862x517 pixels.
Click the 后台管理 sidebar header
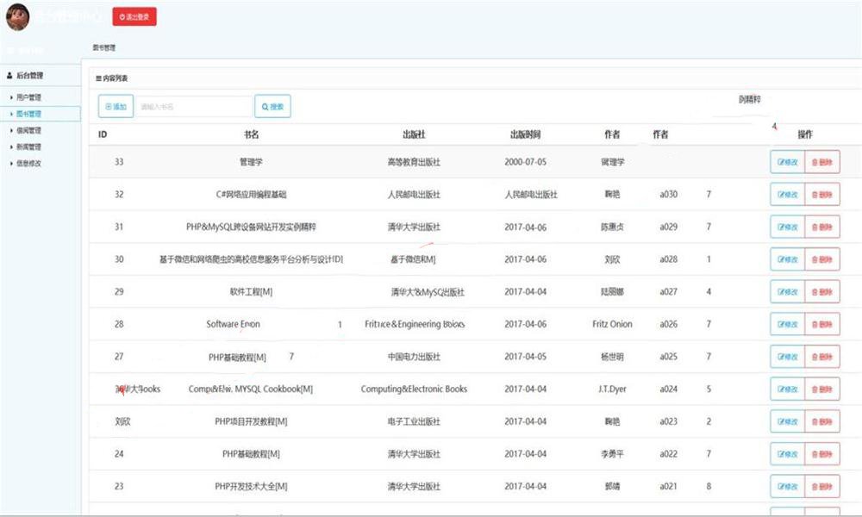coord(29,75)
